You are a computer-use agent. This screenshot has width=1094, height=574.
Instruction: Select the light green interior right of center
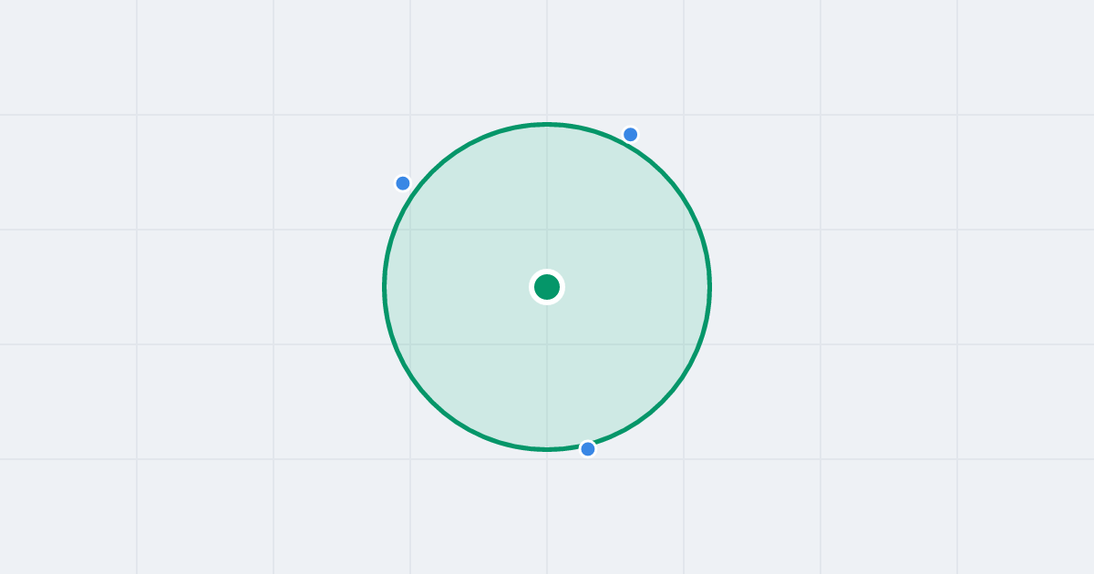tap(634, 287)
